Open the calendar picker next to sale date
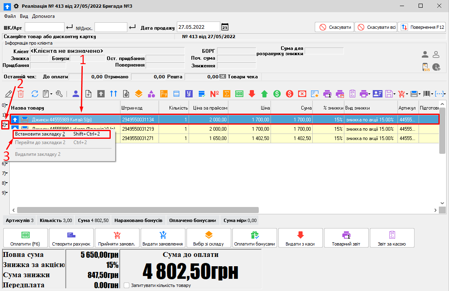 pyautogui.click(x=225, y=27)
